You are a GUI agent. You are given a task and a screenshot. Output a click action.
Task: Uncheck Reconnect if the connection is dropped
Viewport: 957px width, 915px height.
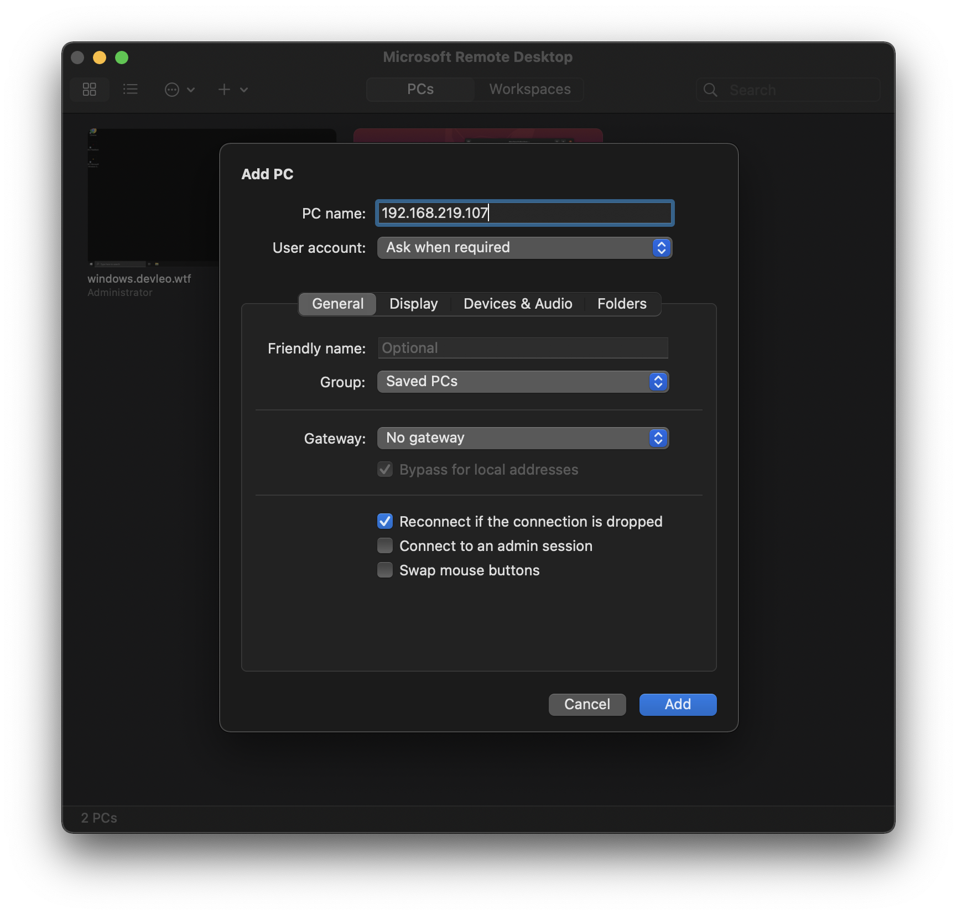(x=385, y=521)
